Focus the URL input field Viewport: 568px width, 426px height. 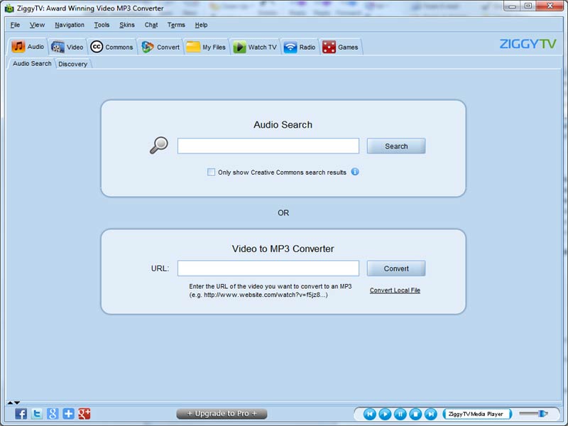point(268,268)
